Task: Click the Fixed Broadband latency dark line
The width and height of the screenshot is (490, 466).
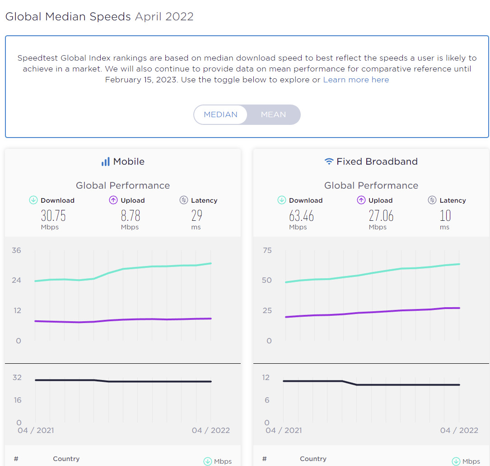Action: (x=406, y=385)
